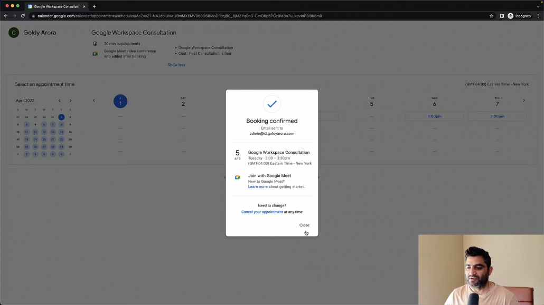544x305 pixels.
Task: Select the Google Workspace Consultation tab
Action: tap(57, 6)
